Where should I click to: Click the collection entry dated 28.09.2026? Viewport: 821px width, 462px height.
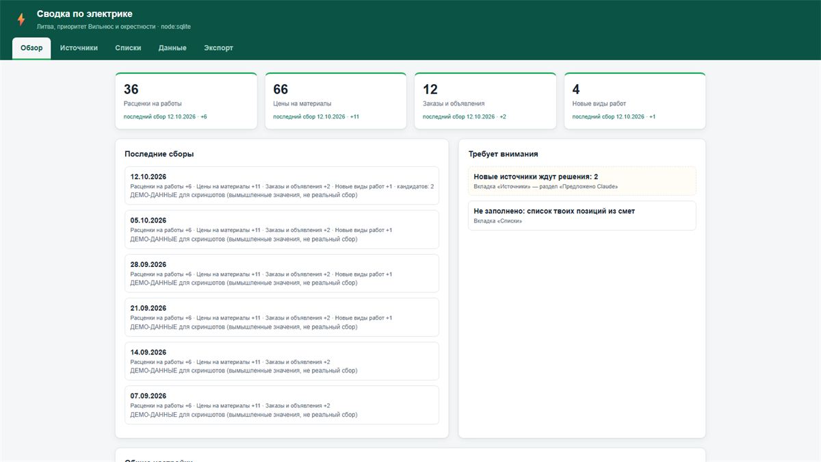[x=282, y=273]
